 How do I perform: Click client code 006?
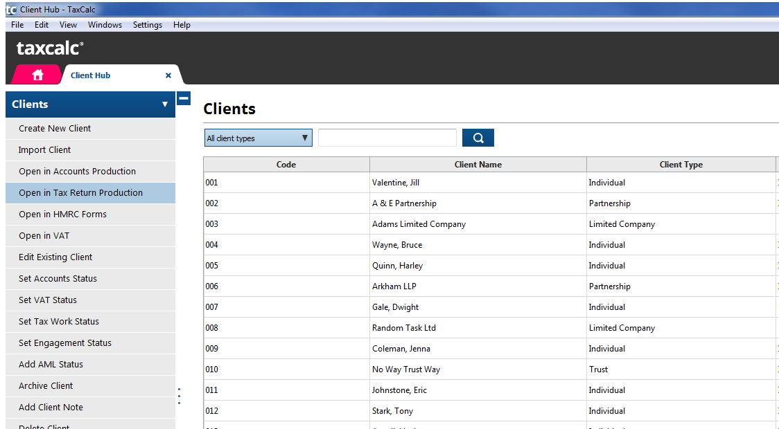point(211,286)
